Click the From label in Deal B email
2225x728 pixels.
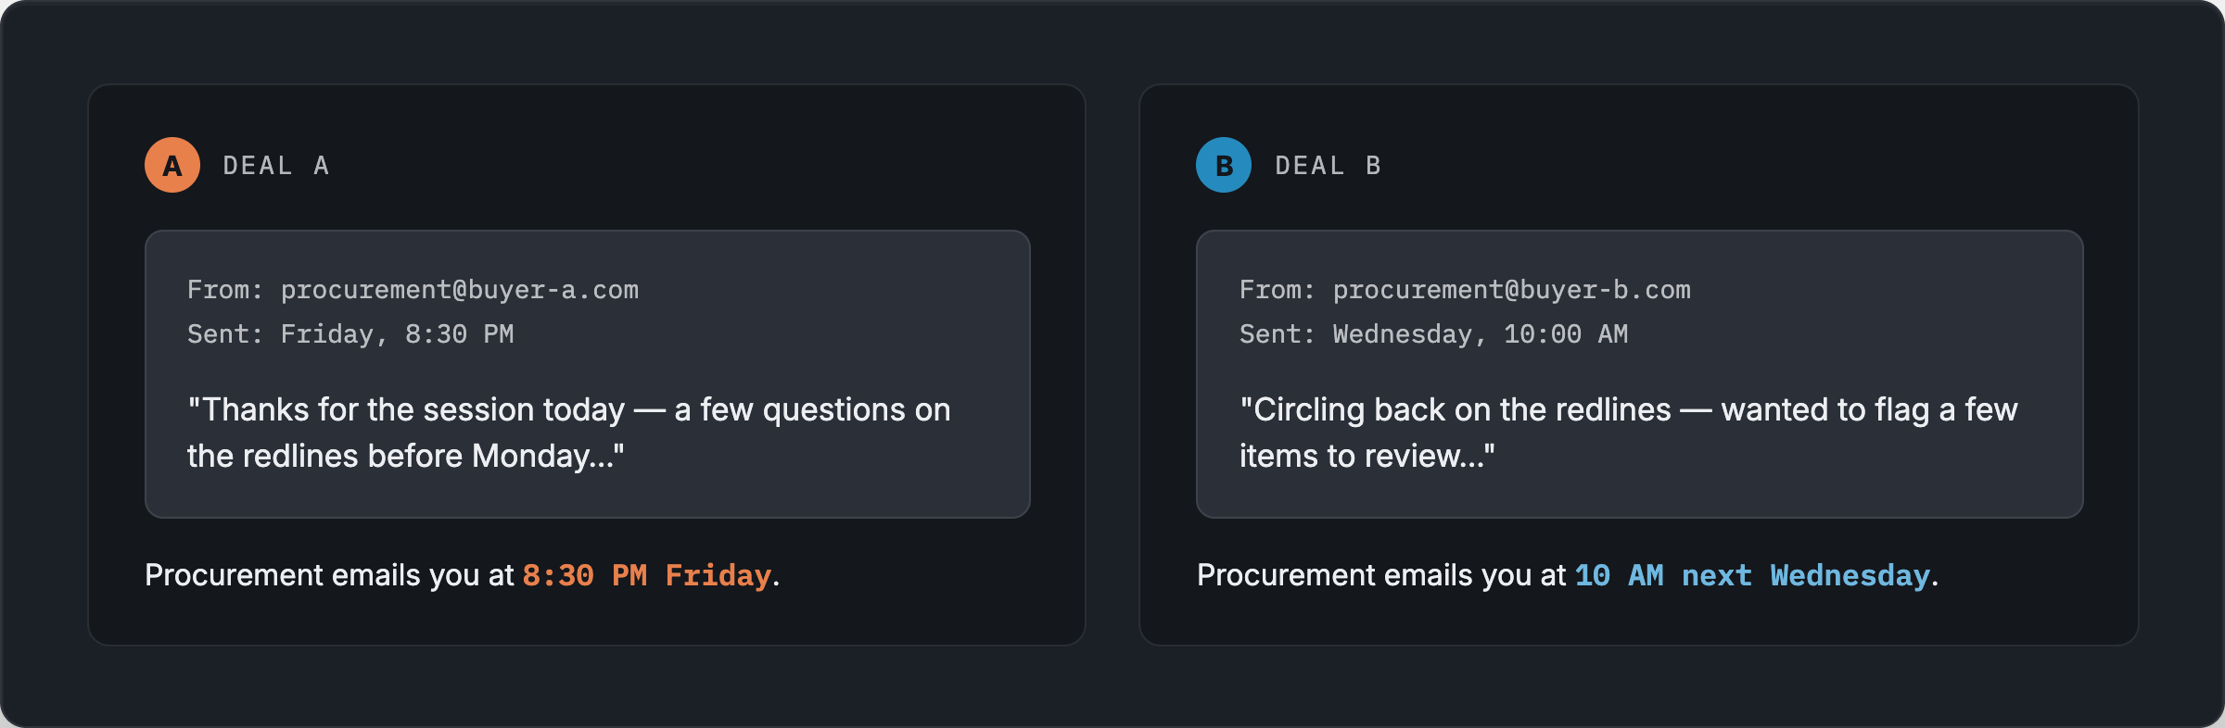click(1278, 290)
